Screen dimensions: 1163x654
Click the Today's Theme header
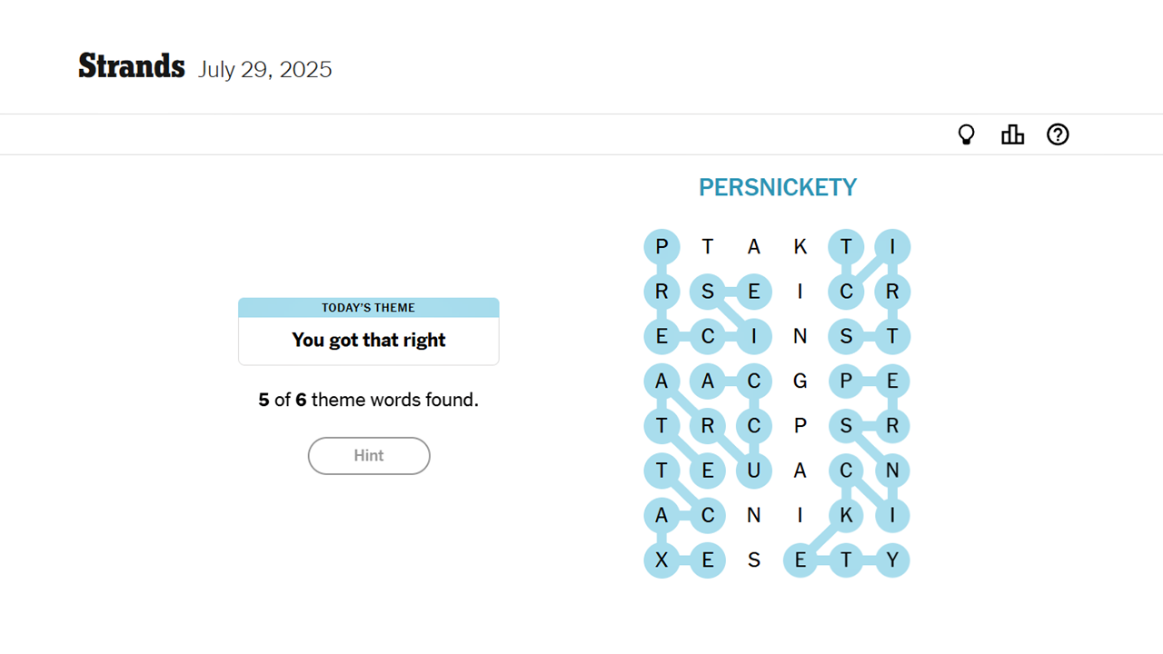(368, 308)
